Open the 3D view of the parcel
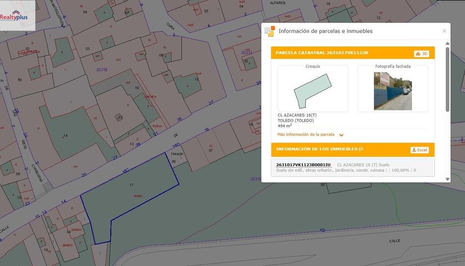465x266 pixels. click(421, 53)
